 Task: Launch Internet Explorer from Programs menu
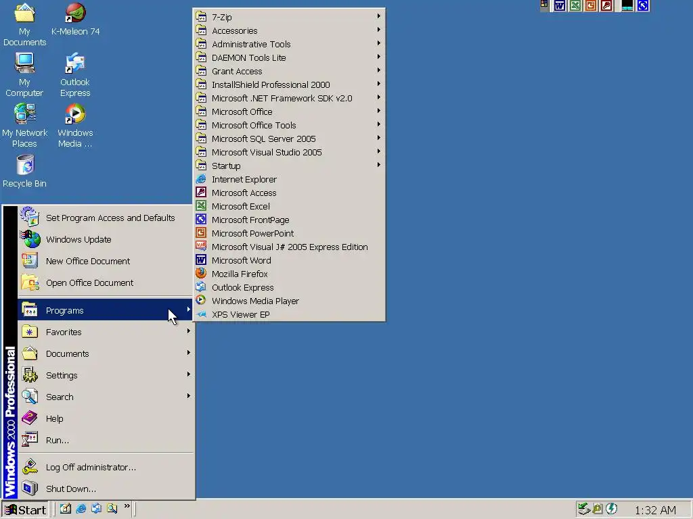(289, 179)
